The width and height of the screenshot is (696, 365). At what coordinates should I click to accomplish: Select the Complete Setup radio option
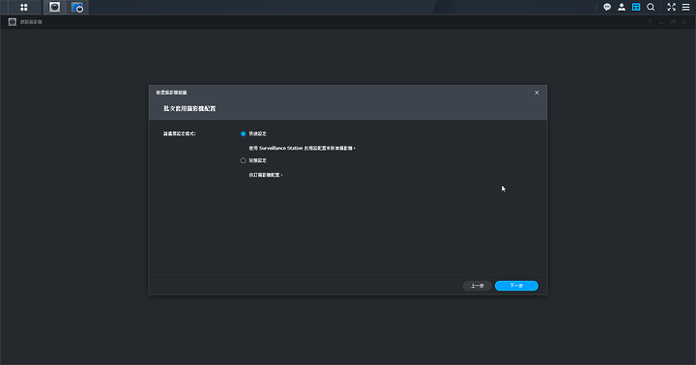(x=243, y=160)
